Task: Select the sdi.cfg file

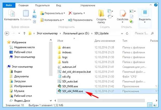Action: click(66, 77)
